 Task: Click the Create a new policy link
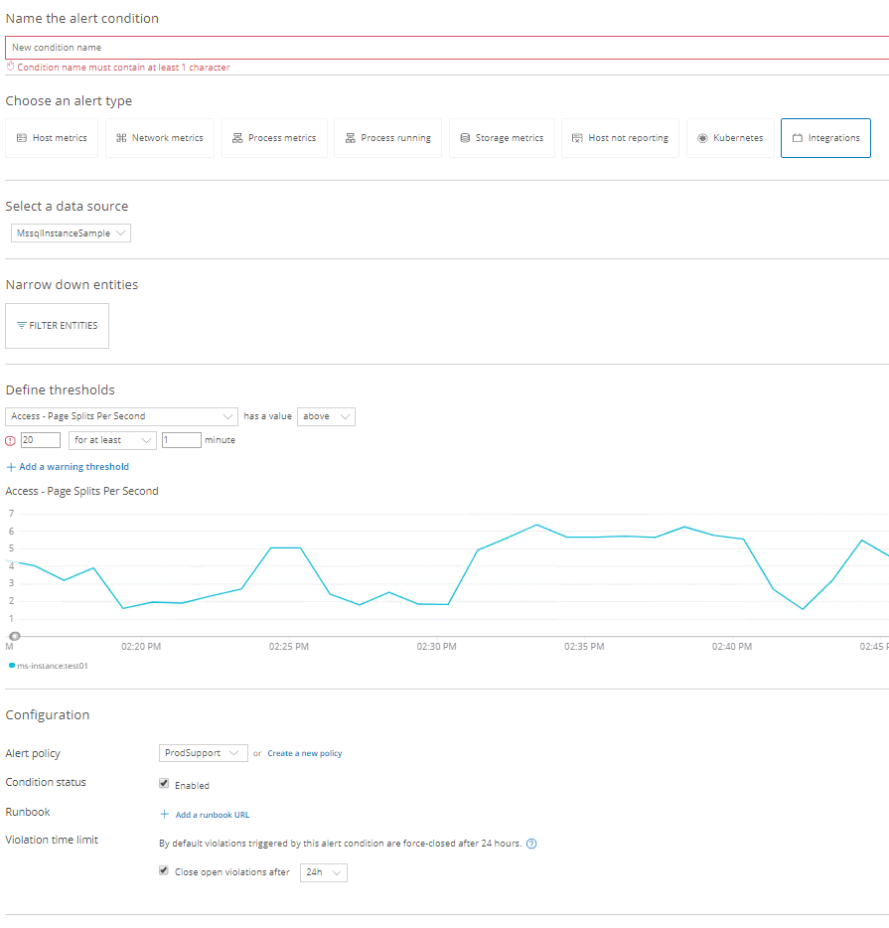[304, 752]
